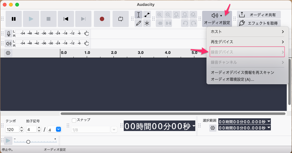Choose オーディオデバイス情報を再スキャン

242,72
